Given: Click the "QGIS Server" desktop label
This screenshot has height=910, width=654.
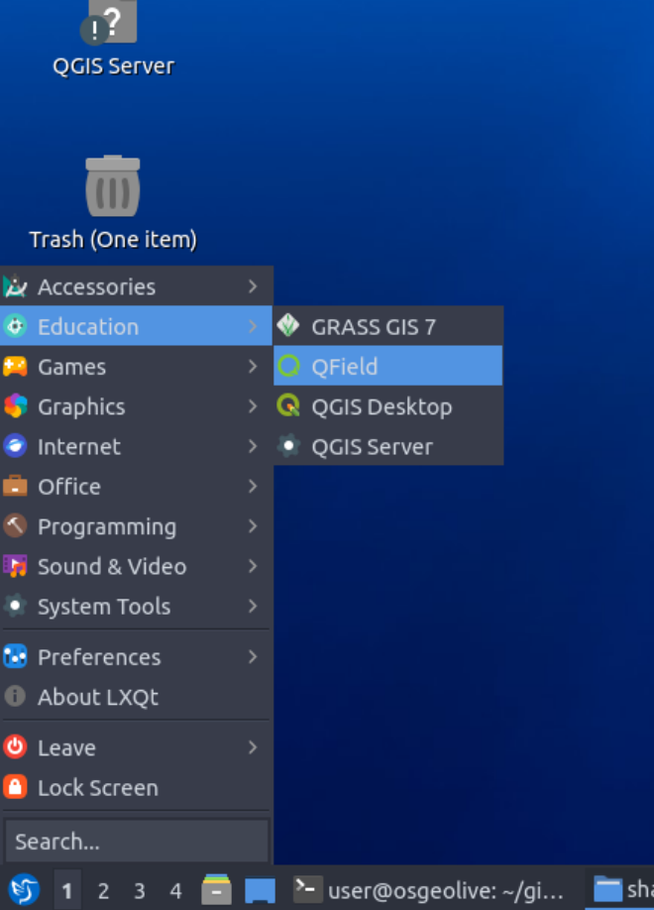Looking at the screenshot, I should tap(113, 66).
